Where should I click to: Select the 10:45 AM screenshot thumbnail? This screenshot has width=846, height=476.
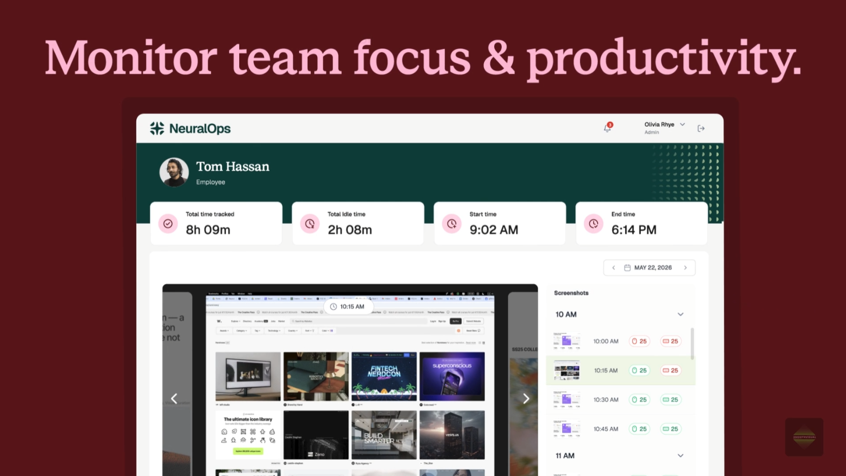point(567,429)
